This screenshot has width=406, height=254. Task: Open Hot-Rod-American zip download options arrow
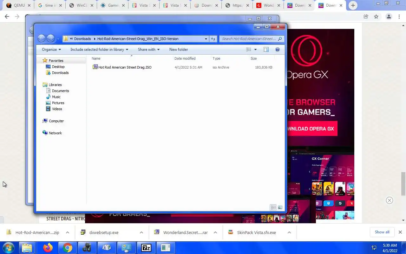click(x=68, y=232)
